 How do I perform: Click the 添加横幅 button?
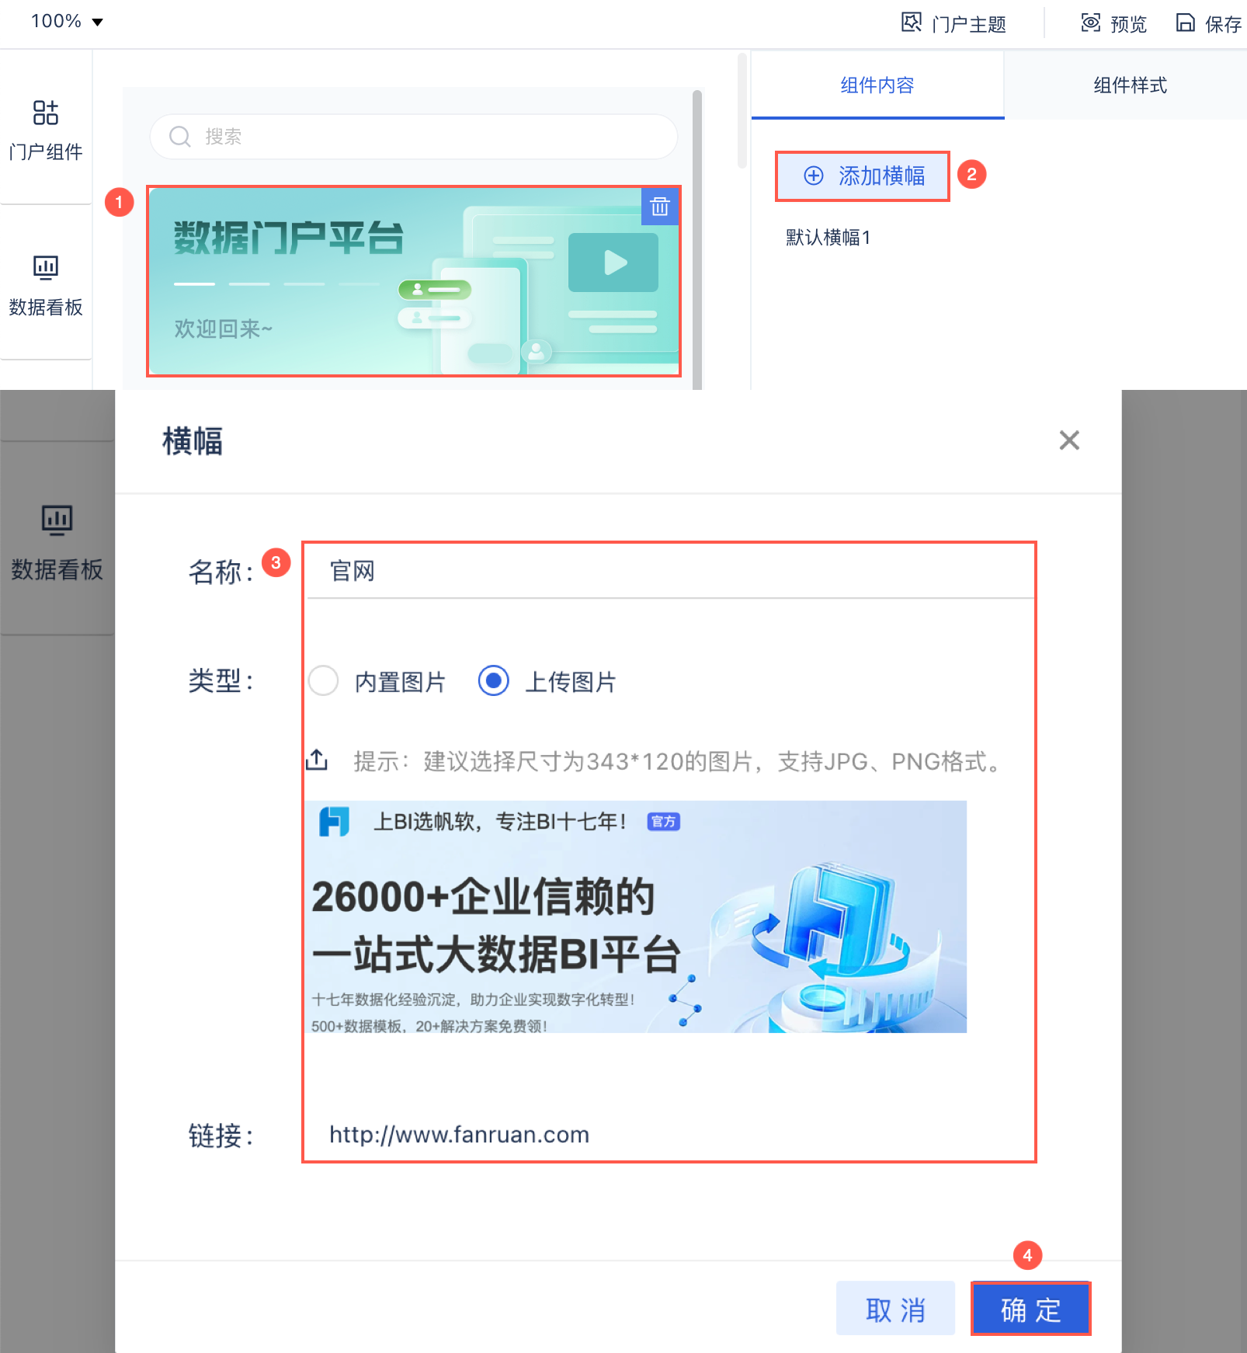(863, 176)
